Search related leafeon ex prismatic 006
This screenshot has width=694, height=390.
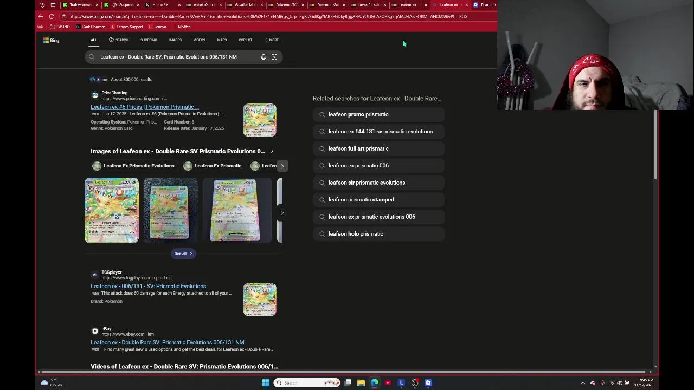coord(378,166)
